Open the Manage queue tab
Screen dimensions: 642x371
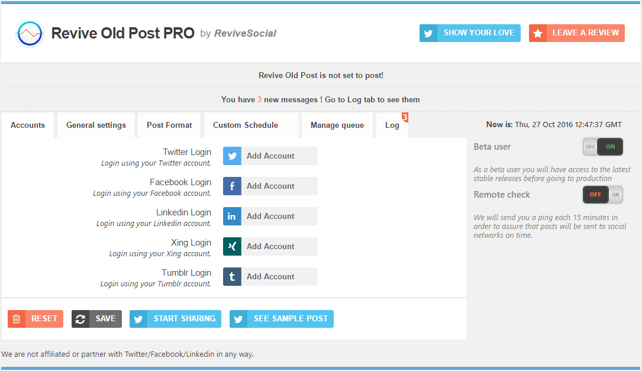pos(337,125)
